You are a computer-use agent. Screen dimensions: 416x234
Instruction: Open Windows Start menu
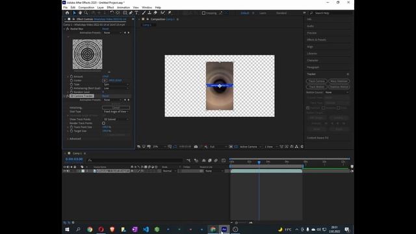67,229
